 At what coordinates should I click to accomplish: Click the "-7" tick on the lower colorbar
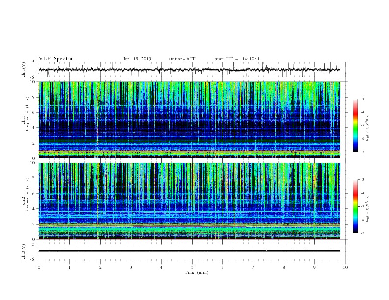tap(362, 233)
